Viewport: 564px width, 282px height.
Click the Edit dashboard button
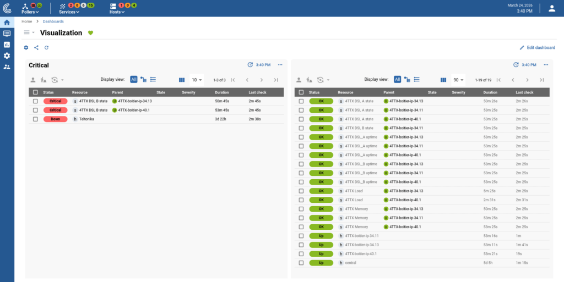pyautogui.click(x=537, y=48)
